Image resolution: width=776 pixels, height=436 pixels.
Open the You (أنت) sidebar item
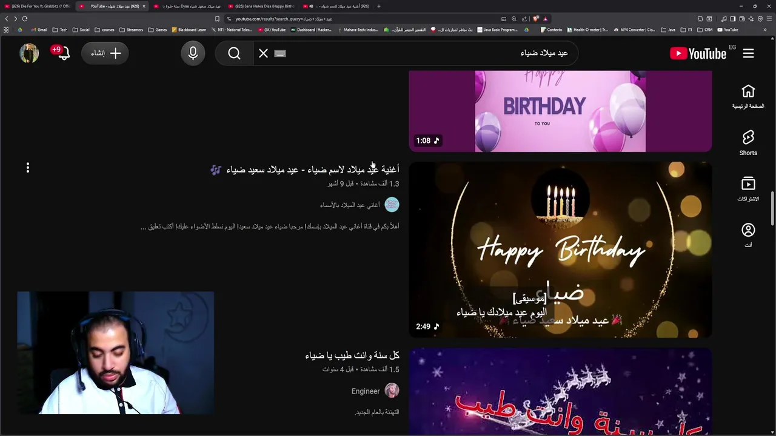click(x=748, y=235)
